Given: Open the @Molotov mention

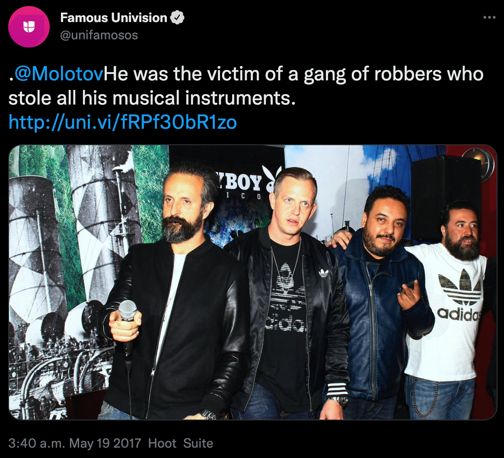Looking at the screenshot, I should (59, 74).
